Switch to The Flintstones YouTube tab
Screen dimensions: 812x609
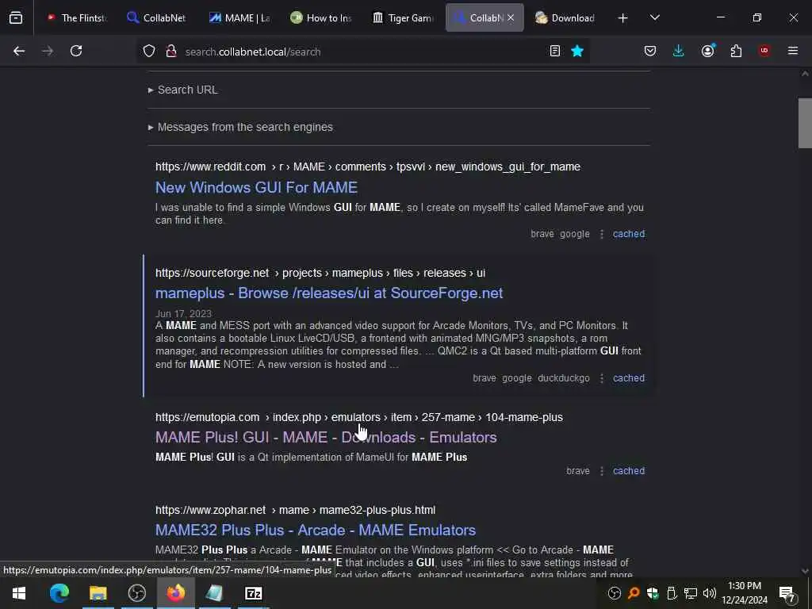[x=75, y=17]
